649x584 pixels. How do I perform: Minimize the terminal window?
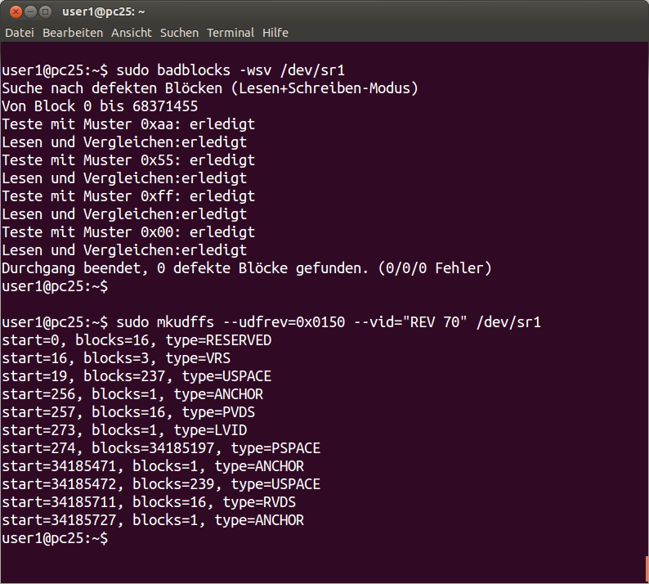click(30, 12)
